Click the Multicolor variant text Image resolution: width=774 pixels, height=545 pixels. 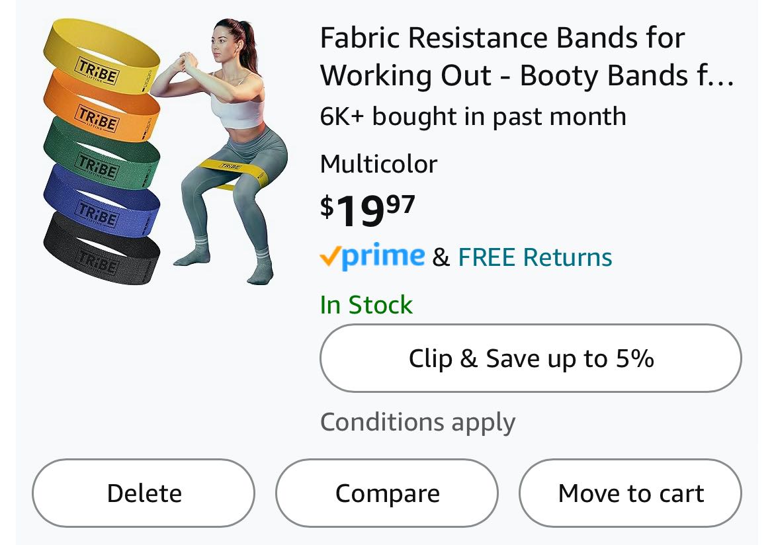(378, 163)
